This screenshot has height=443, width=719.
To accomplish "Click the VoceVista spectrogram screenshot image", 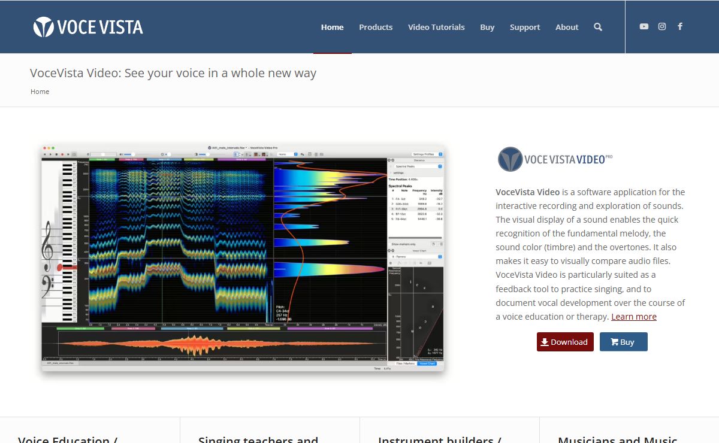I will tap(243, 257).
